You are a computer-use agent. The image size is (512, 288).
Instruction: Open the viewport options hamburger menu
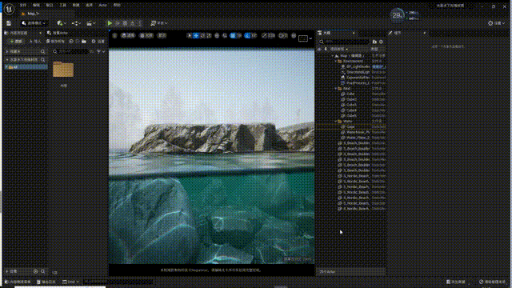click(x=115, y=35)
